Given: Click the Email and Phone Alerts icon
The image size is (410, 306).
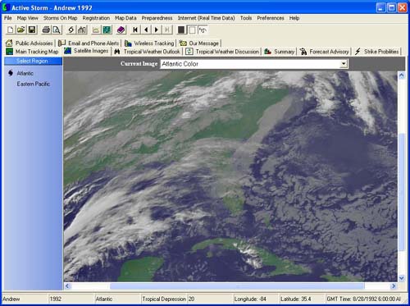Looking at the screenshot, I should coord(62,43).
